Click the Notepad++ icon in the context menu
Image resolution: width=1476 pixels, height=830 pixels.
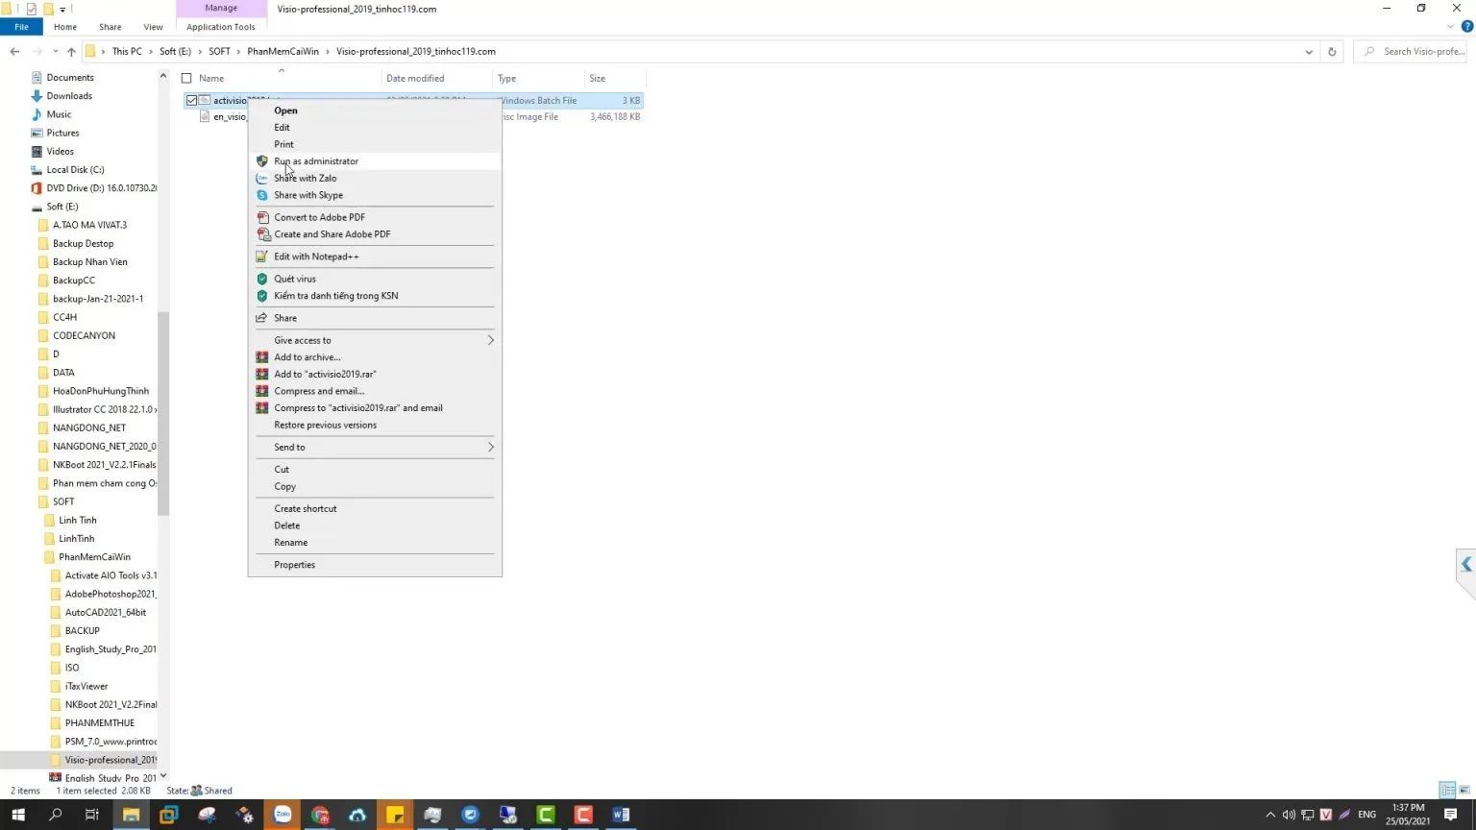tap(261, 256)
